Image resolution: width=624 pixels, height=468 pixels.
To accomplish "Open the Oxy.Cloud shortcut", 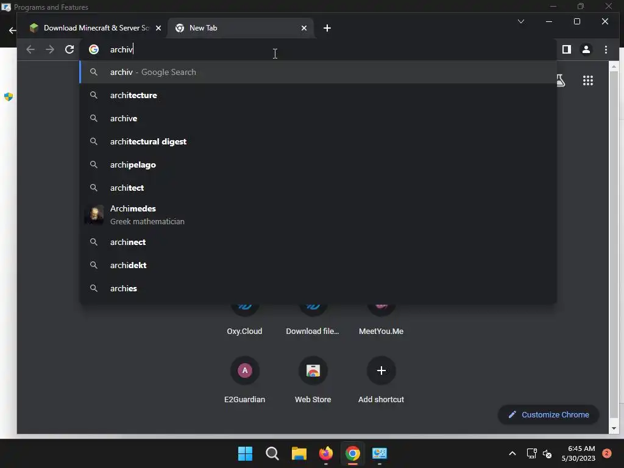I will (245, 321).
